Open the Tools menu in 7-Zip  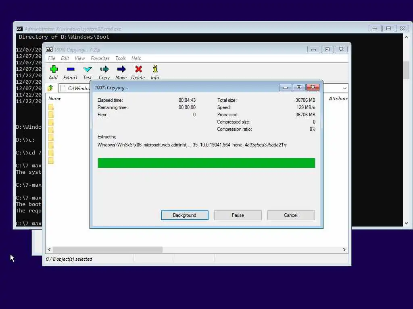coord(121,58)
